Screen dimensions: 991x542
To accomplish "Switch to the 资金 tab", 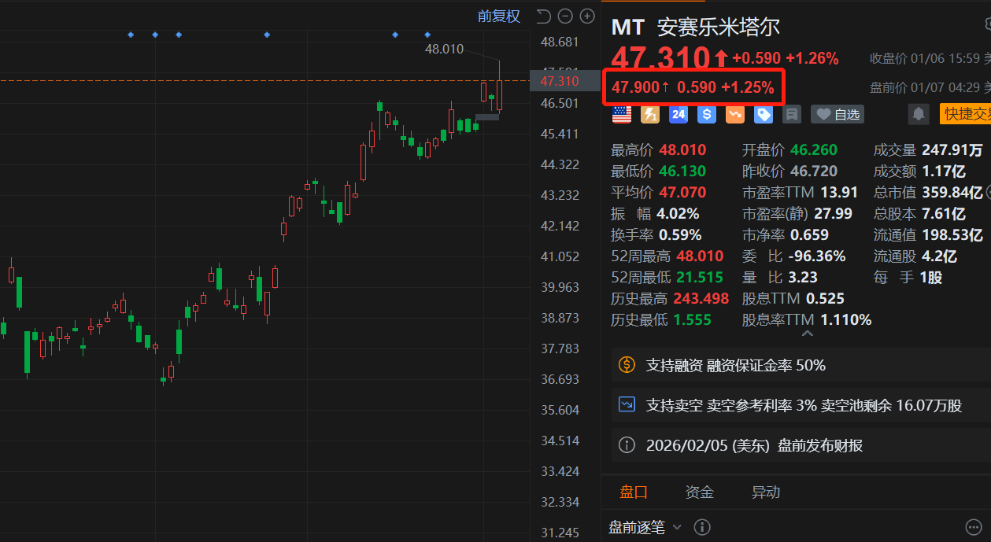I will click(700, 492).
